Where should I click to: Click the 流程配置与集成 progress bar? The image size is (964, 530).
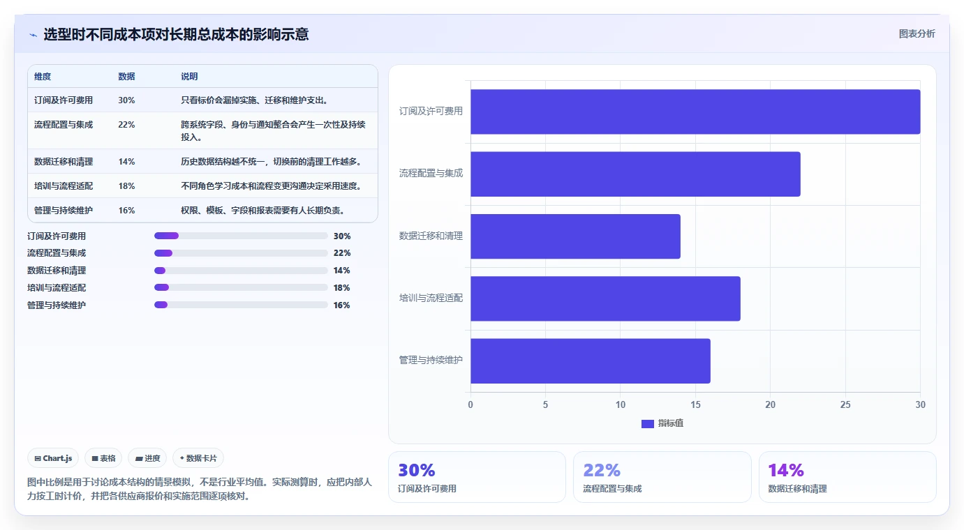[241, 253]
